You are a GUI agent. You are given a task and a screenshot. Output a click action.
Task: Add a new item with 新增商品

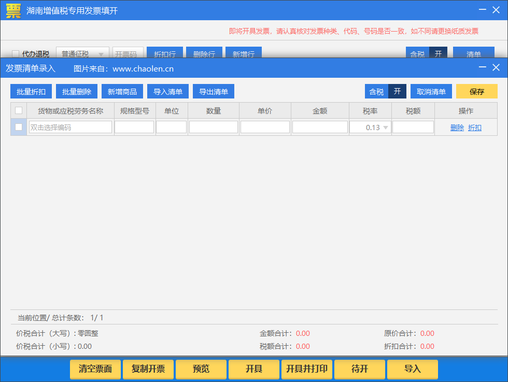(122, 91)
